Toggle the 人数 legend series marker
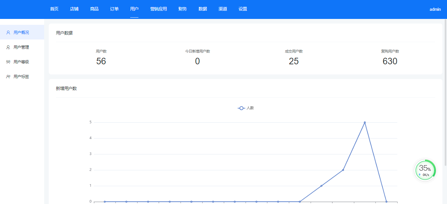 pyautogui.click(x=241, y=108)
